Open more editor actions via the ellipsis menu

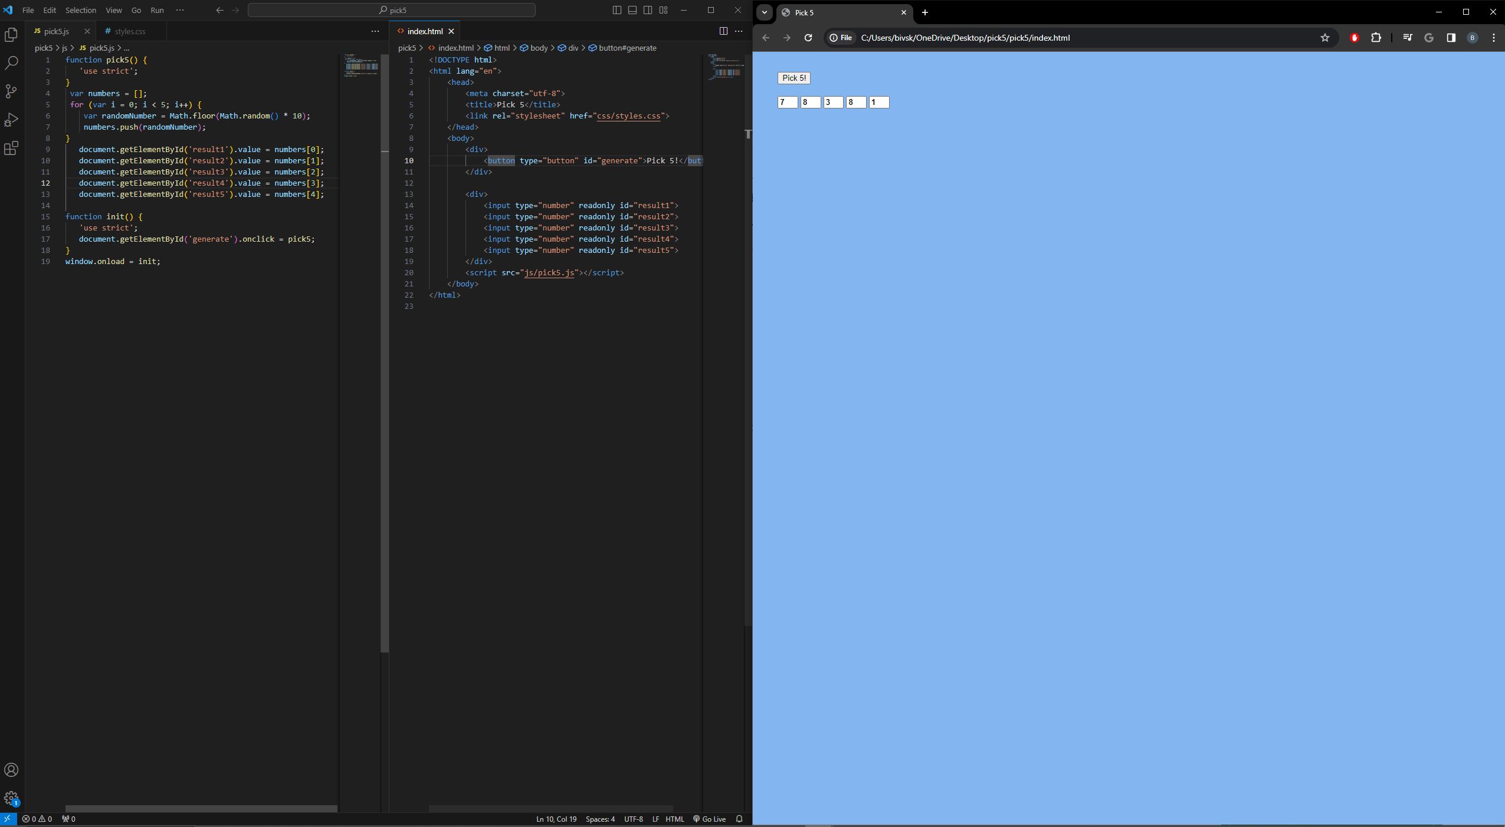(739, 31)
